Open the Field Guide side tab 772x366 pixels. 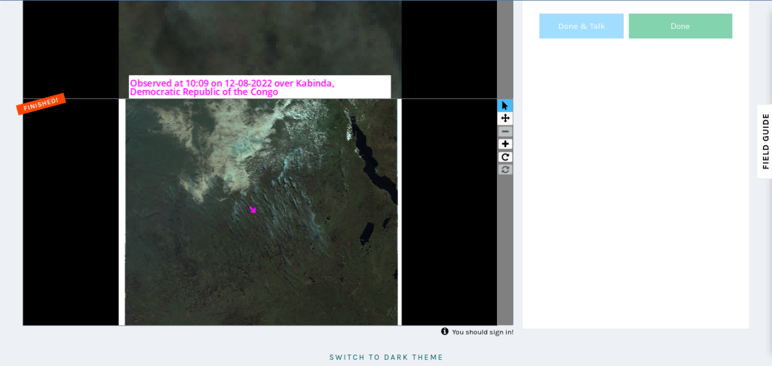(x=765, y=142)
